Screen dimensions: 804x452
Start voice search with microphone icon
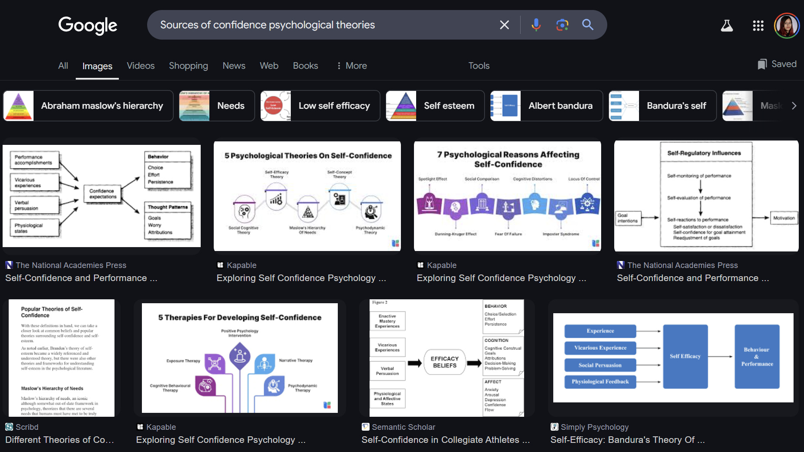pos(536,25)
